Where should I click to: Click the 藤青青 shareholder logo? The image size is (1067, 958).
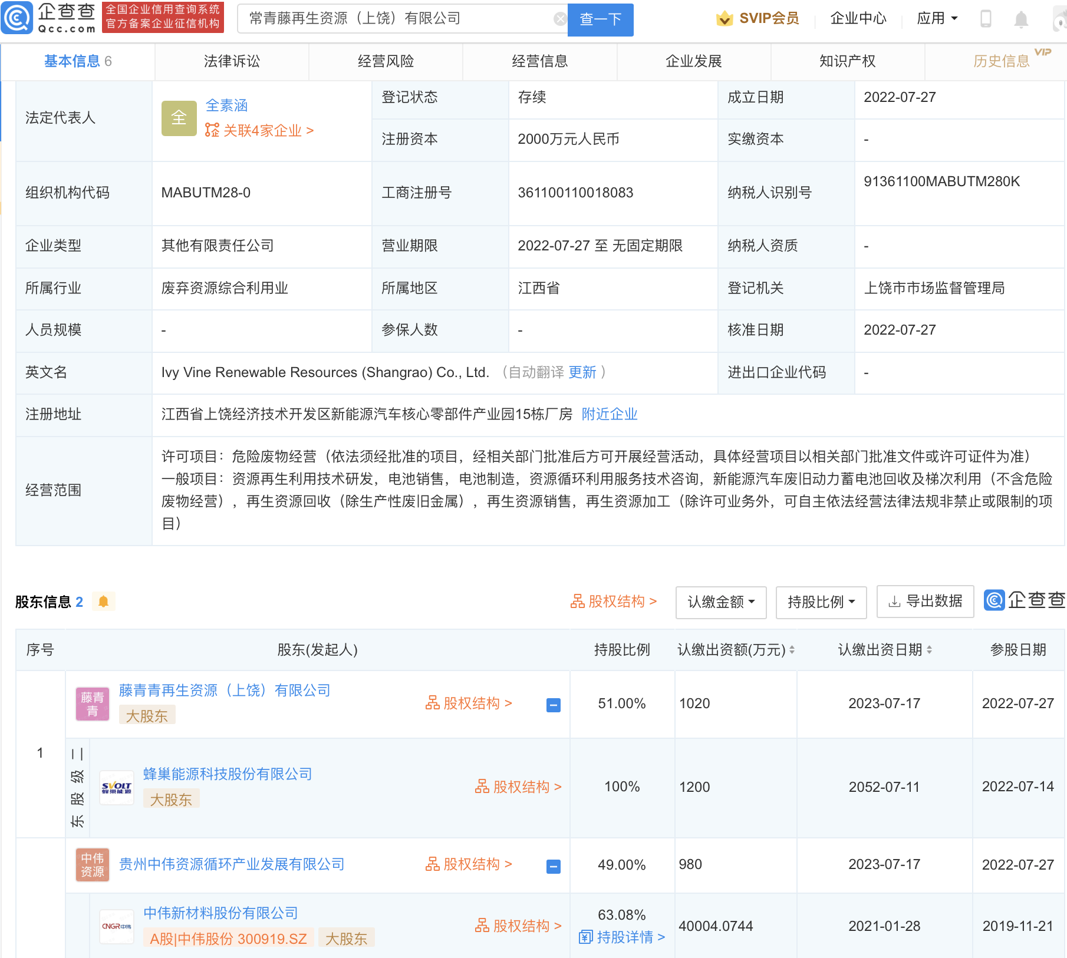(x=93, y=704)
